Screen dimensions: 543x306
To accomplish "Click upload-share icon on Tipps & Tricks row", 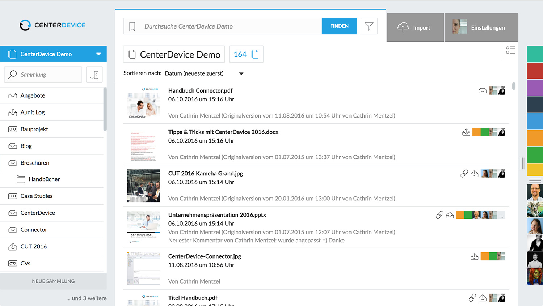I will 466,132.
